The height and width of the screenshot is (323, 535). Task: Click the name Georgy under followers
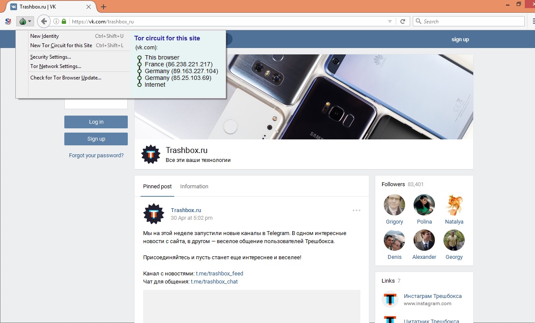454,257
